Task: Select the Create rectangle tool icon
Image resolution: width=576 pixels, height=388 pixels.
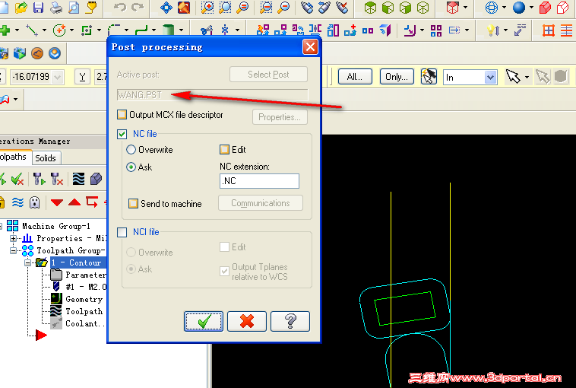Action: (x=87, y=30)
